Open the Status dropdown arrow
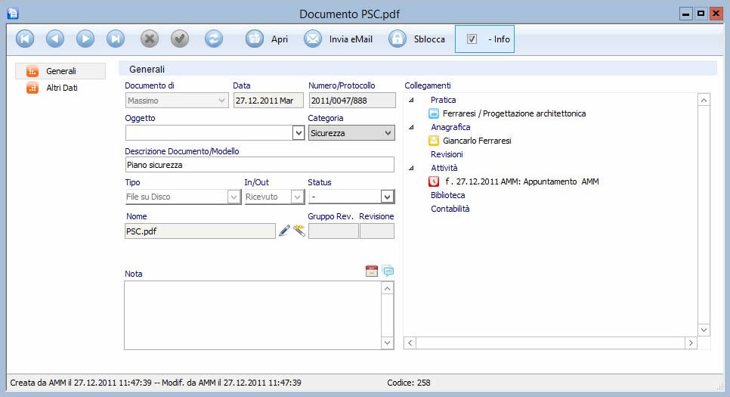 [x=387, y=197]
